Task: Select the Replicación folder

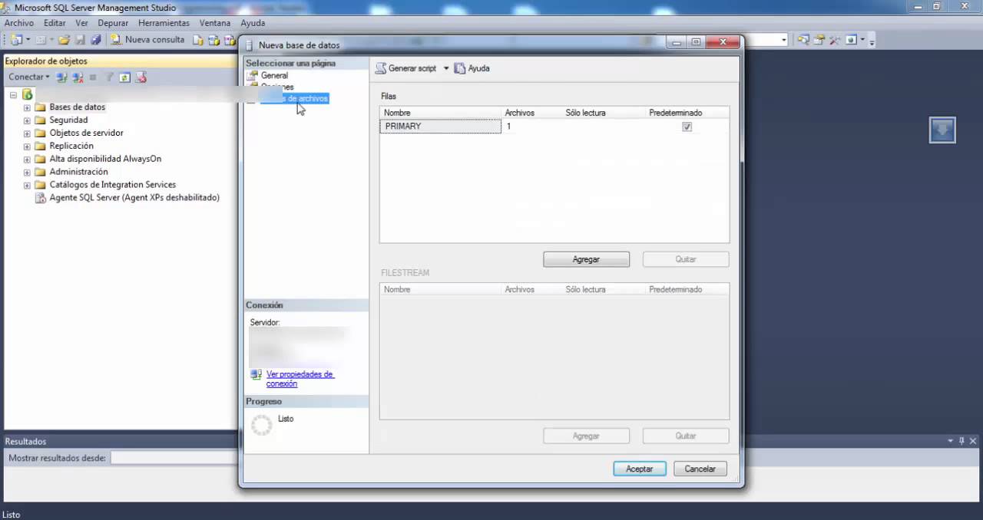Action: pyautogui.click(x=71, y=146)
